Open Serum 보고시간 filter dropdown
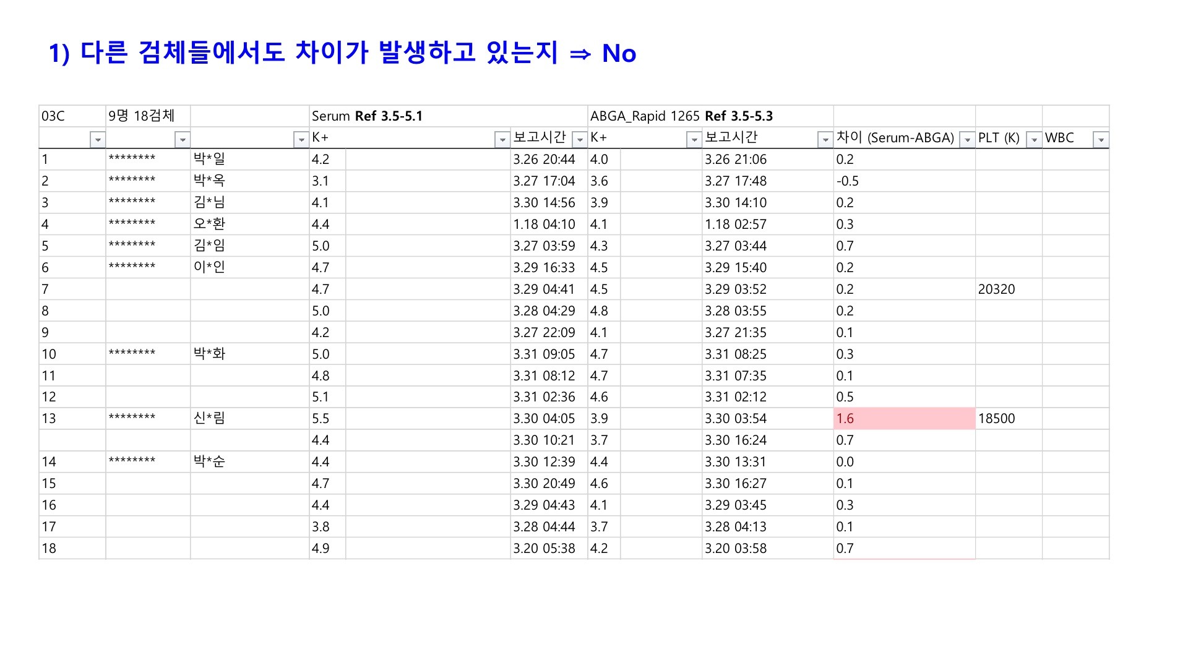1188x668 pixels. pyautogui.click(x=580, y=140)
